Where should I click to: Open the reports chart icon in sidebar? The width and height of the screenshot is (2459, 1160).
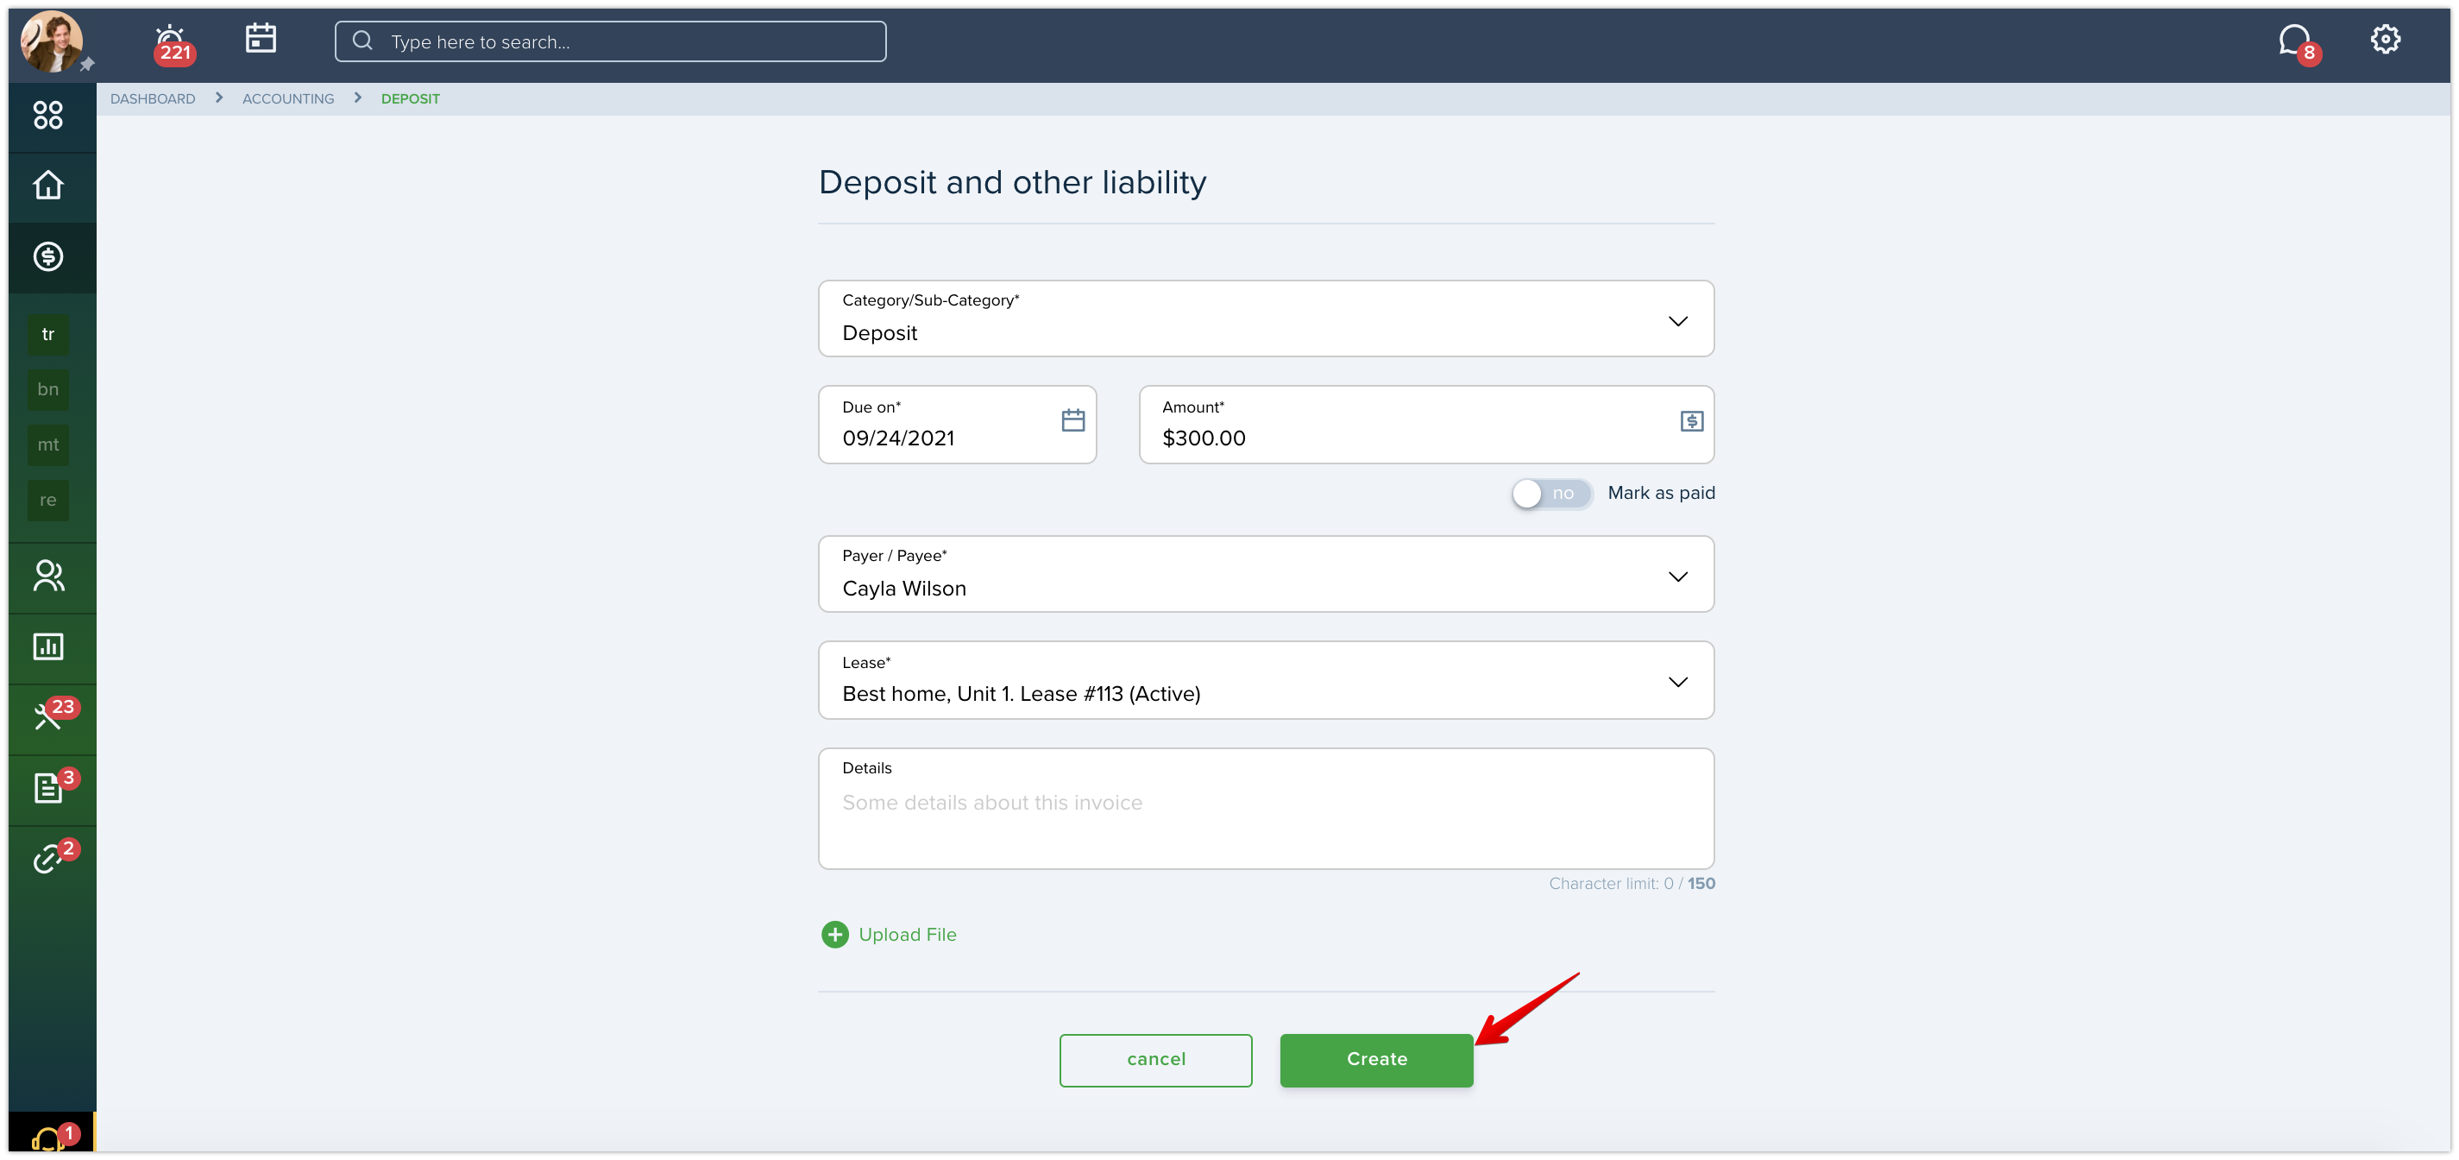pyautogui.click(x=47, y=646)
